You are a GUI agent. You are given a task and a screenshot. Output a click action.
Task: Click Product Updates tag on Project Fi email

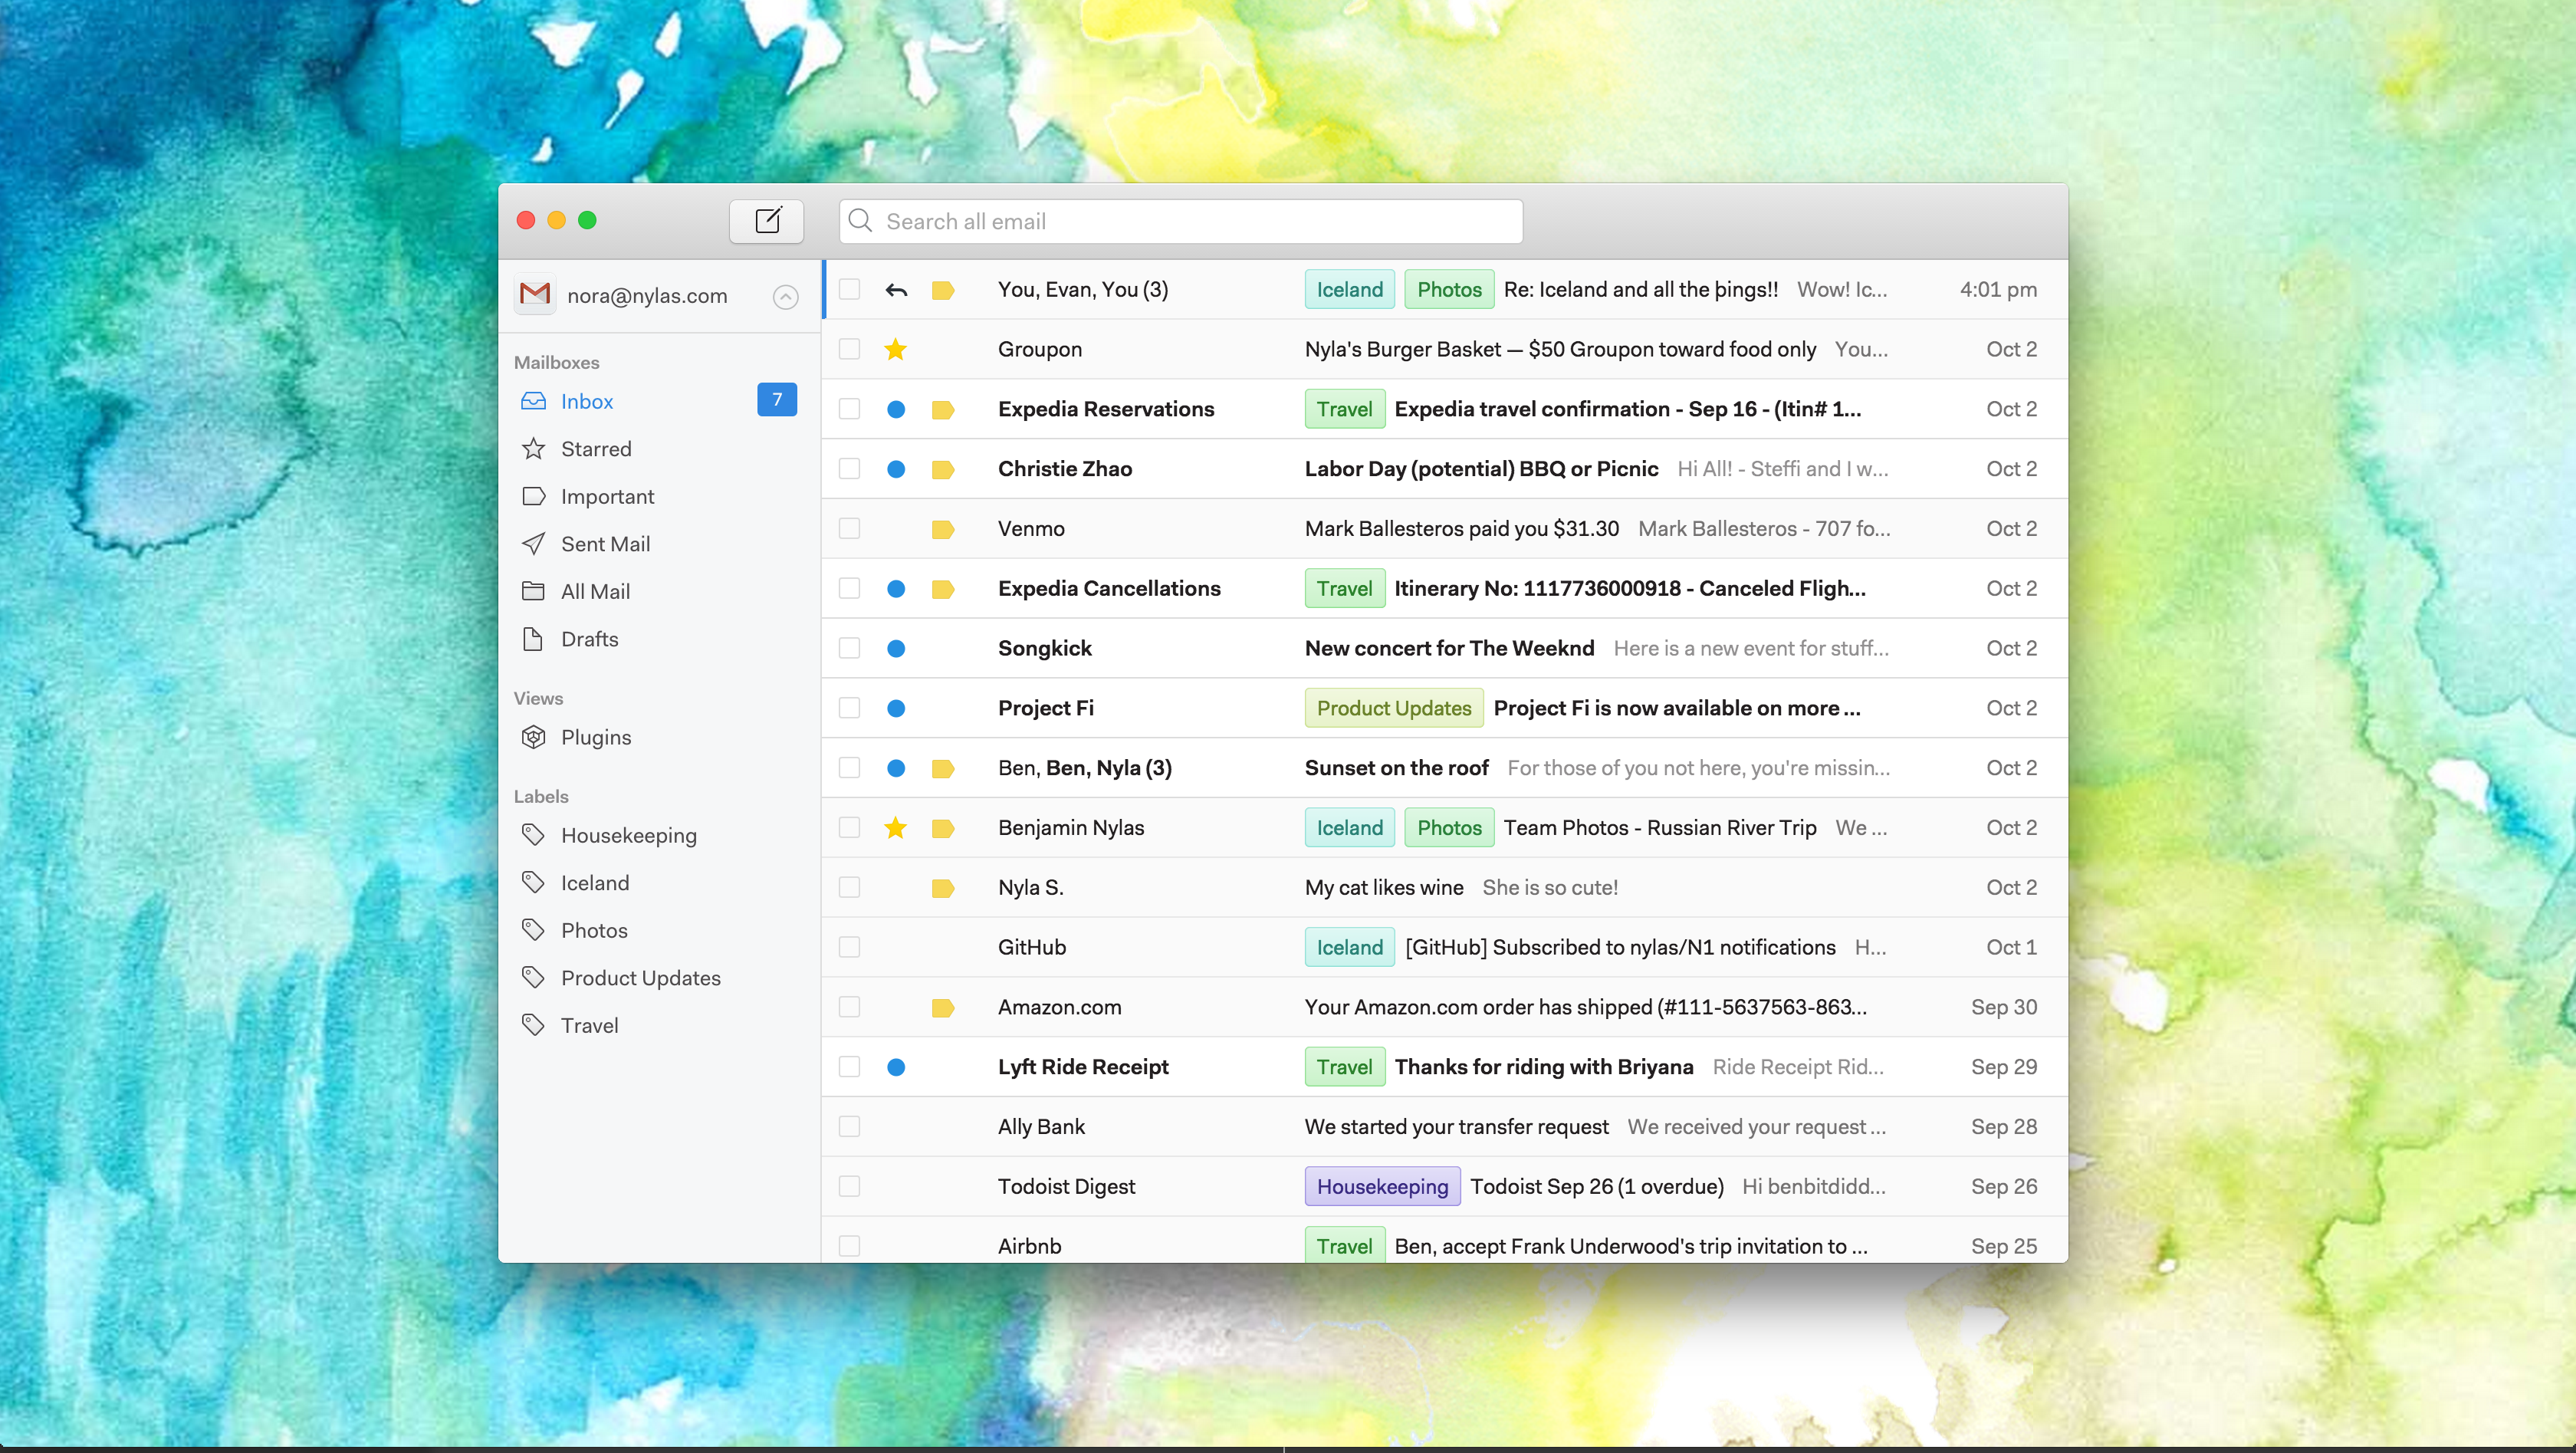coord(1393,709)
